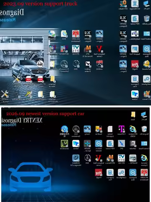Open Control Panel on the bottom desktop

point(144,144)
